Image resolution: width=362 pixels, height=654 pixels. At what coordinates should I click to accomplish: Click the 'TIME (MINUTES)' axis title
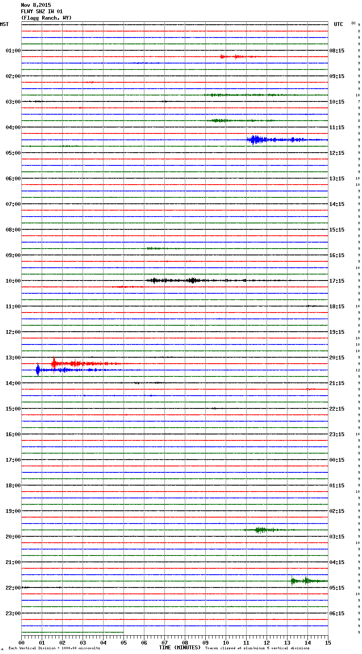180,648
